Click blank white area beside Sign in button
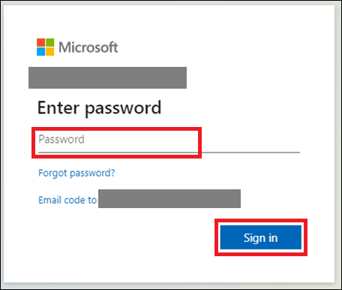The image size is (342, 290). [125, 238]
